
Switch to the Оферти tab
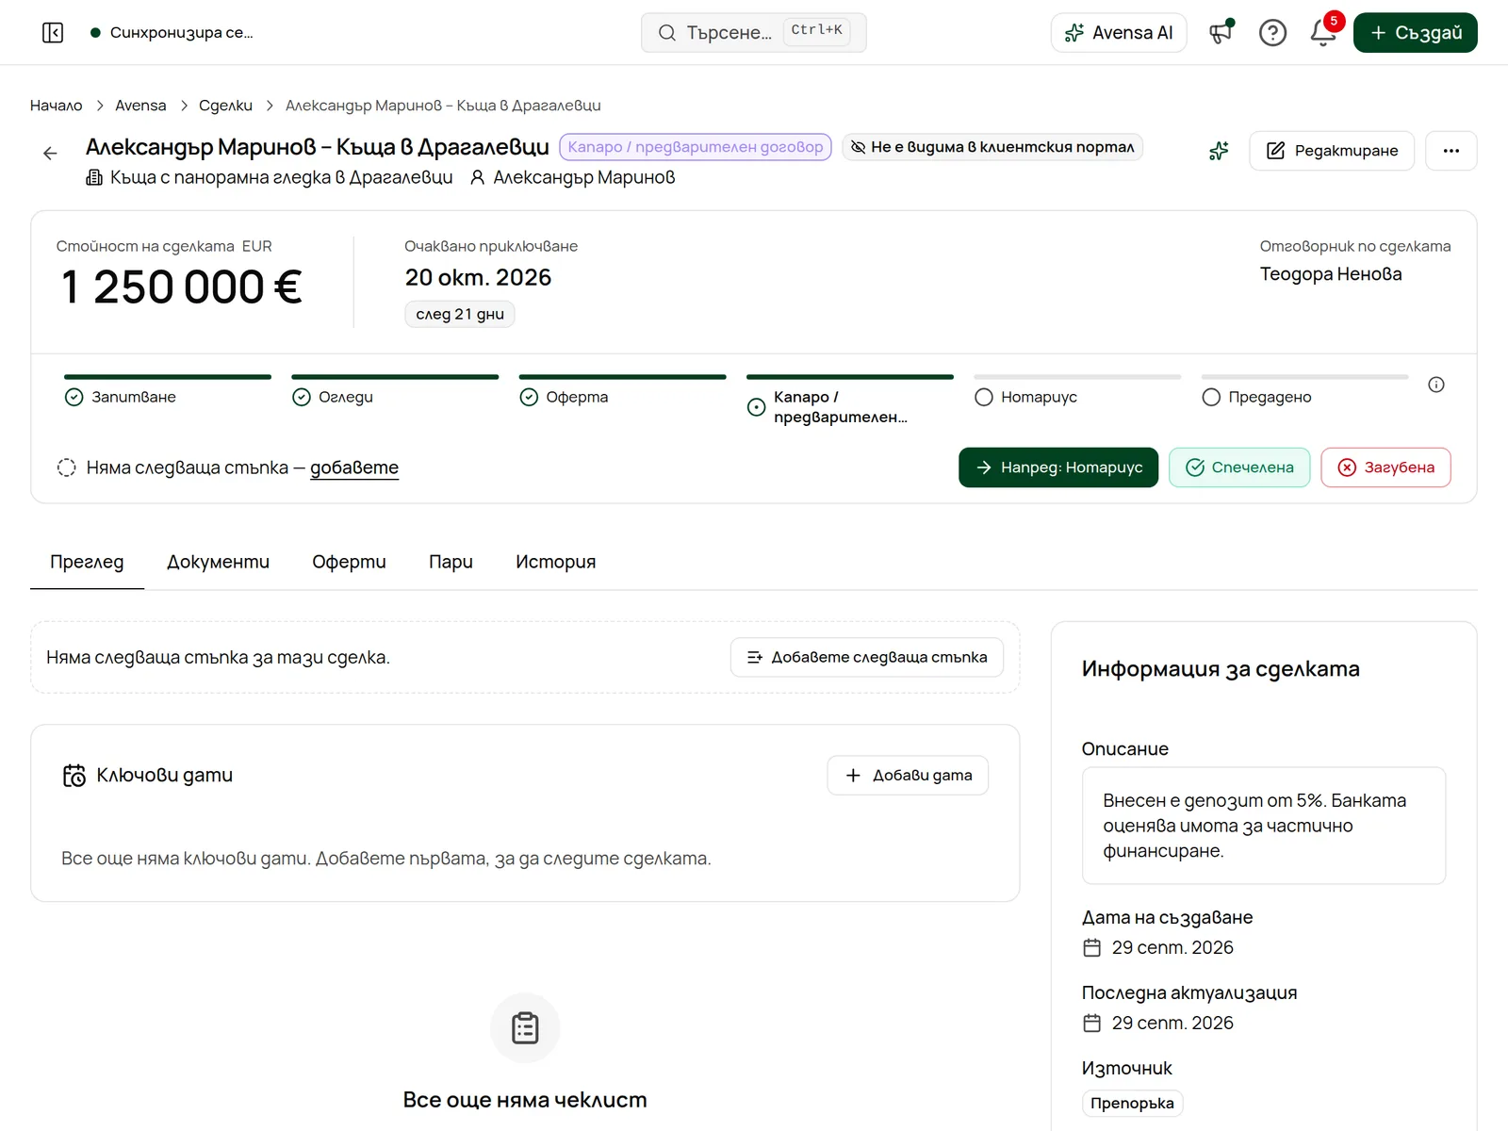click(x=349, y=562)
